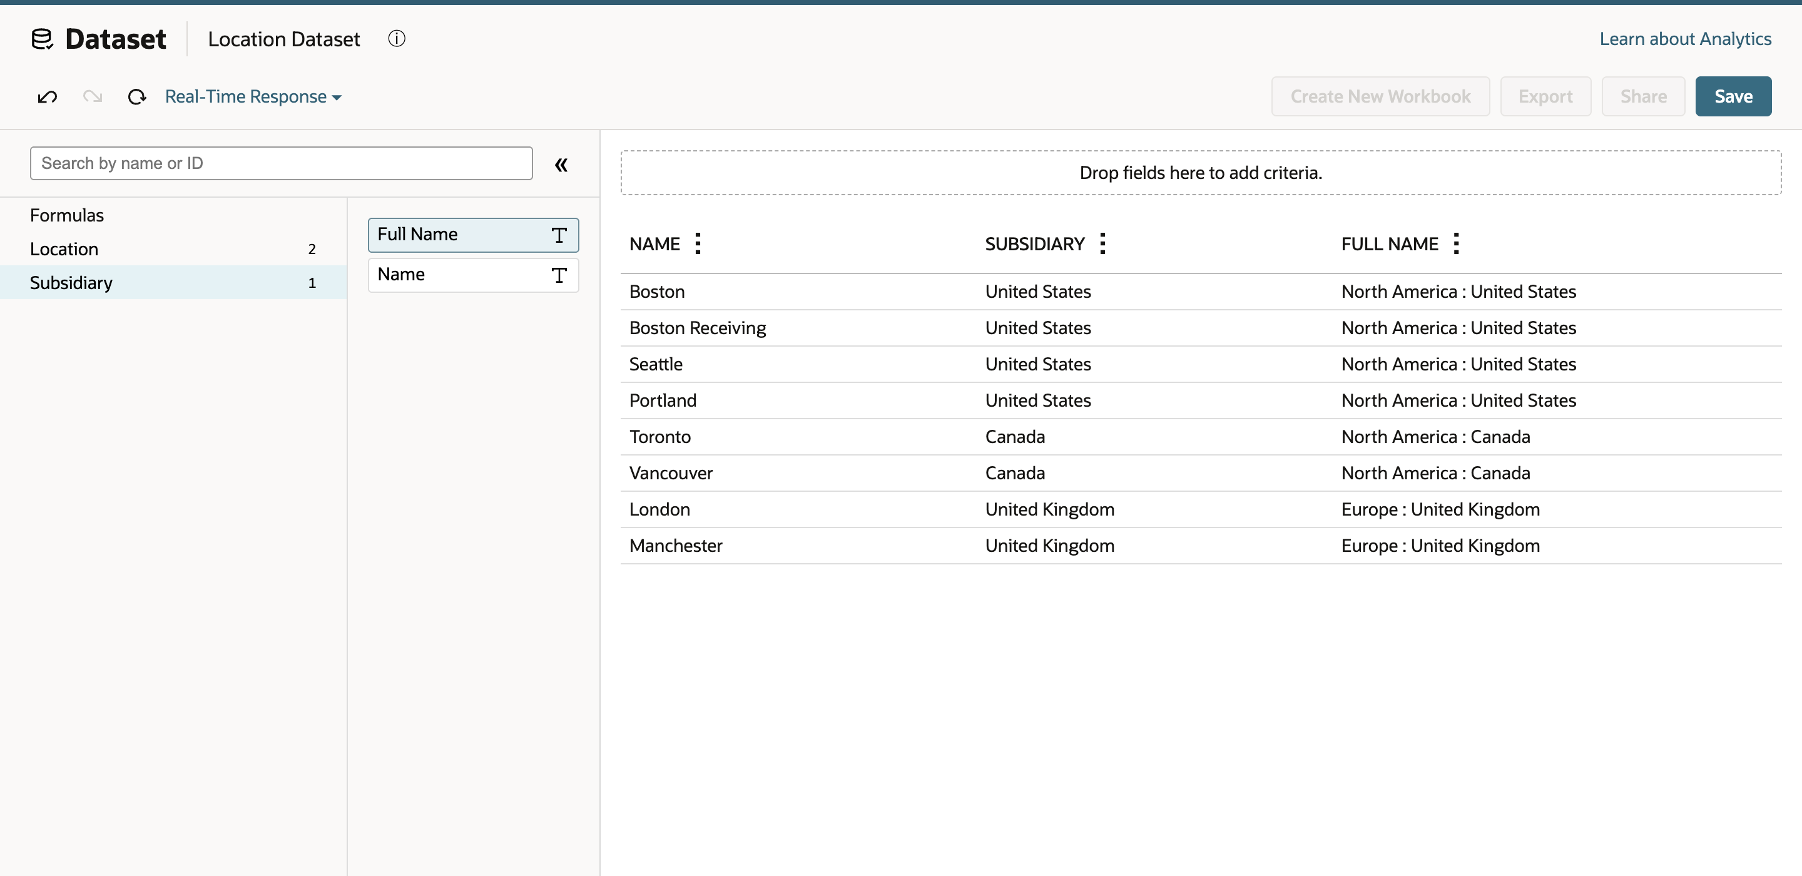The image size is (1802, 876).
Task: Click the drop fields criteria area
Action: [1201, 173]
